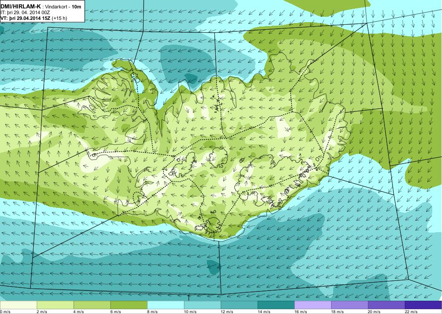Click the '8 m/s' legend label
This screenshot has height=314, width=442.
click(152, 312)
